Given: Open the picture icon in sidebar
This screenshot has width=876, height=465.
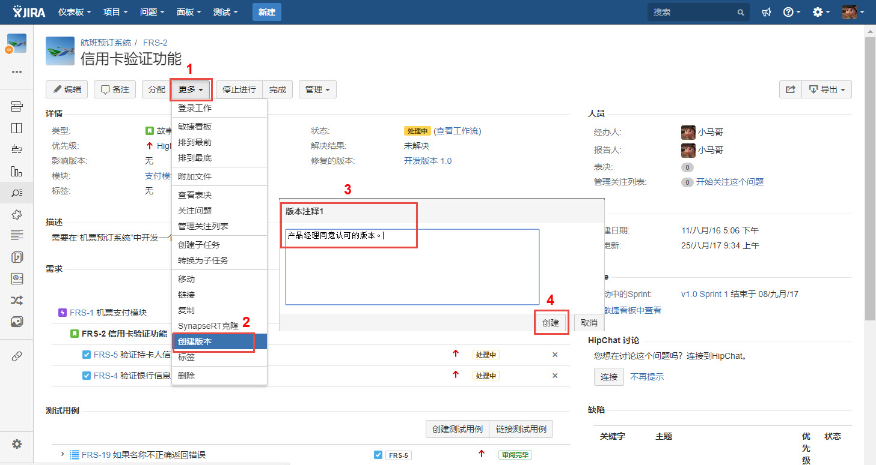Looking at the screenshot, I should click(17, 322).
